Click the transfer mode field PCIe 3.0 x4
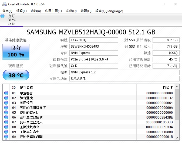Image resolution: width=182 pixels, height=143 pixels. (93, 59)
